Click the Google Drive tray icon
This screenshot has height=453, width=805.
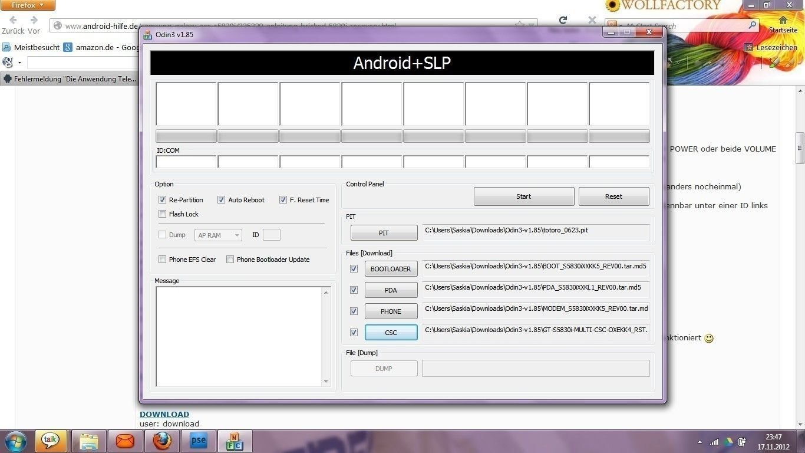pyautogui.click(x=728, y=441)
